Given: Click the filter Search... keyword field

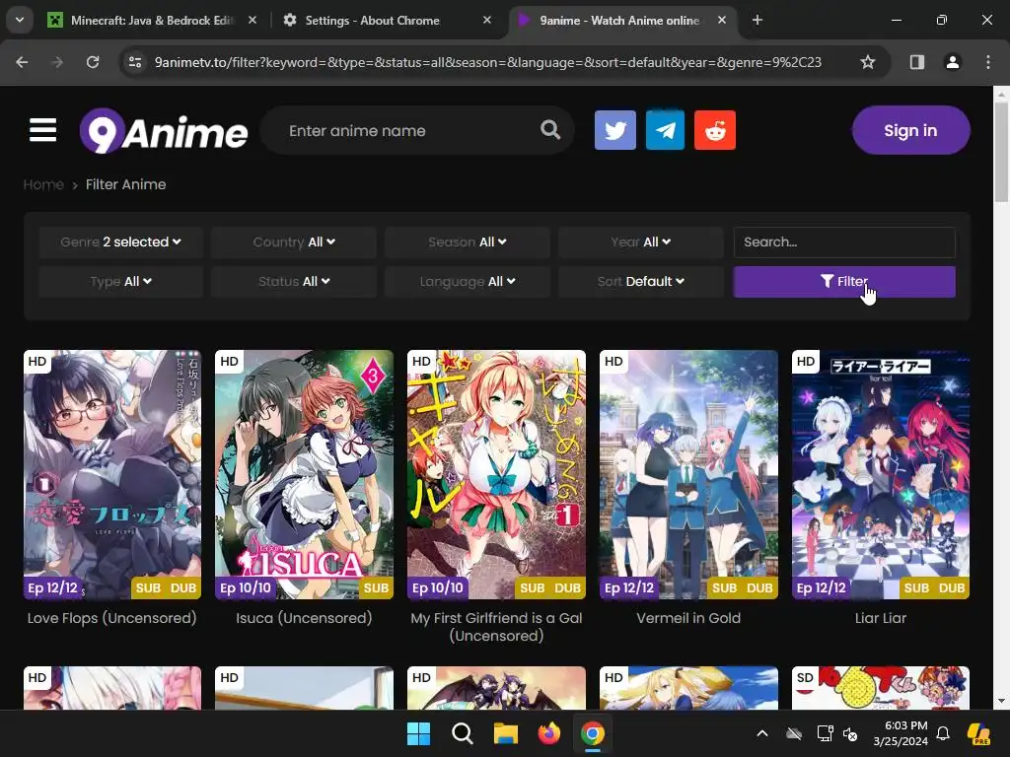Looking at the screenshot, I should [844, 242].
